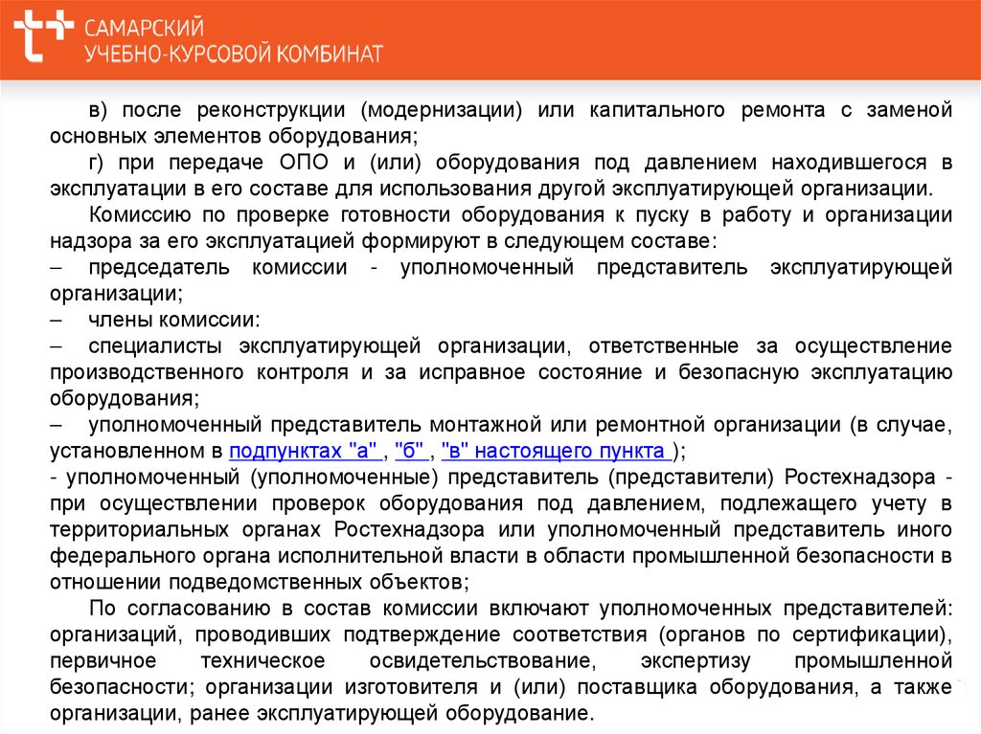Click the line starting "организаций, проводивших подтверждение"
Viewport: 981px width, 734px height.
point(501,634)
